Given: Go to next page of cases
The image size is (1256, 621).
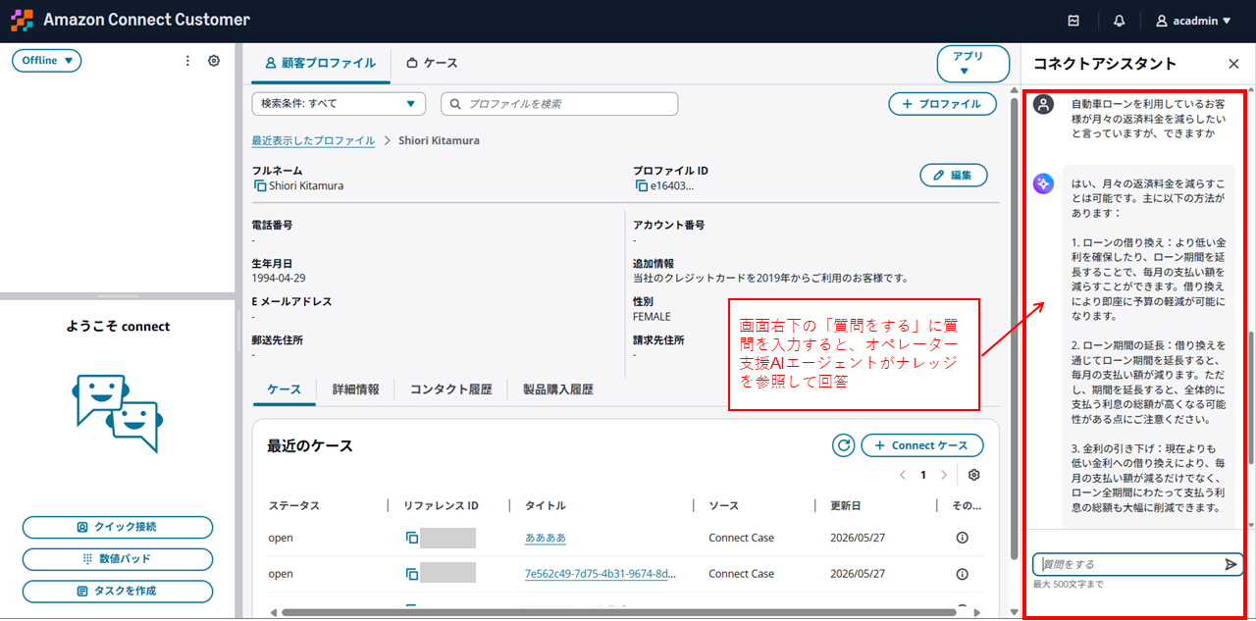Looking at the screenshot, I should [x=944, y=475].
